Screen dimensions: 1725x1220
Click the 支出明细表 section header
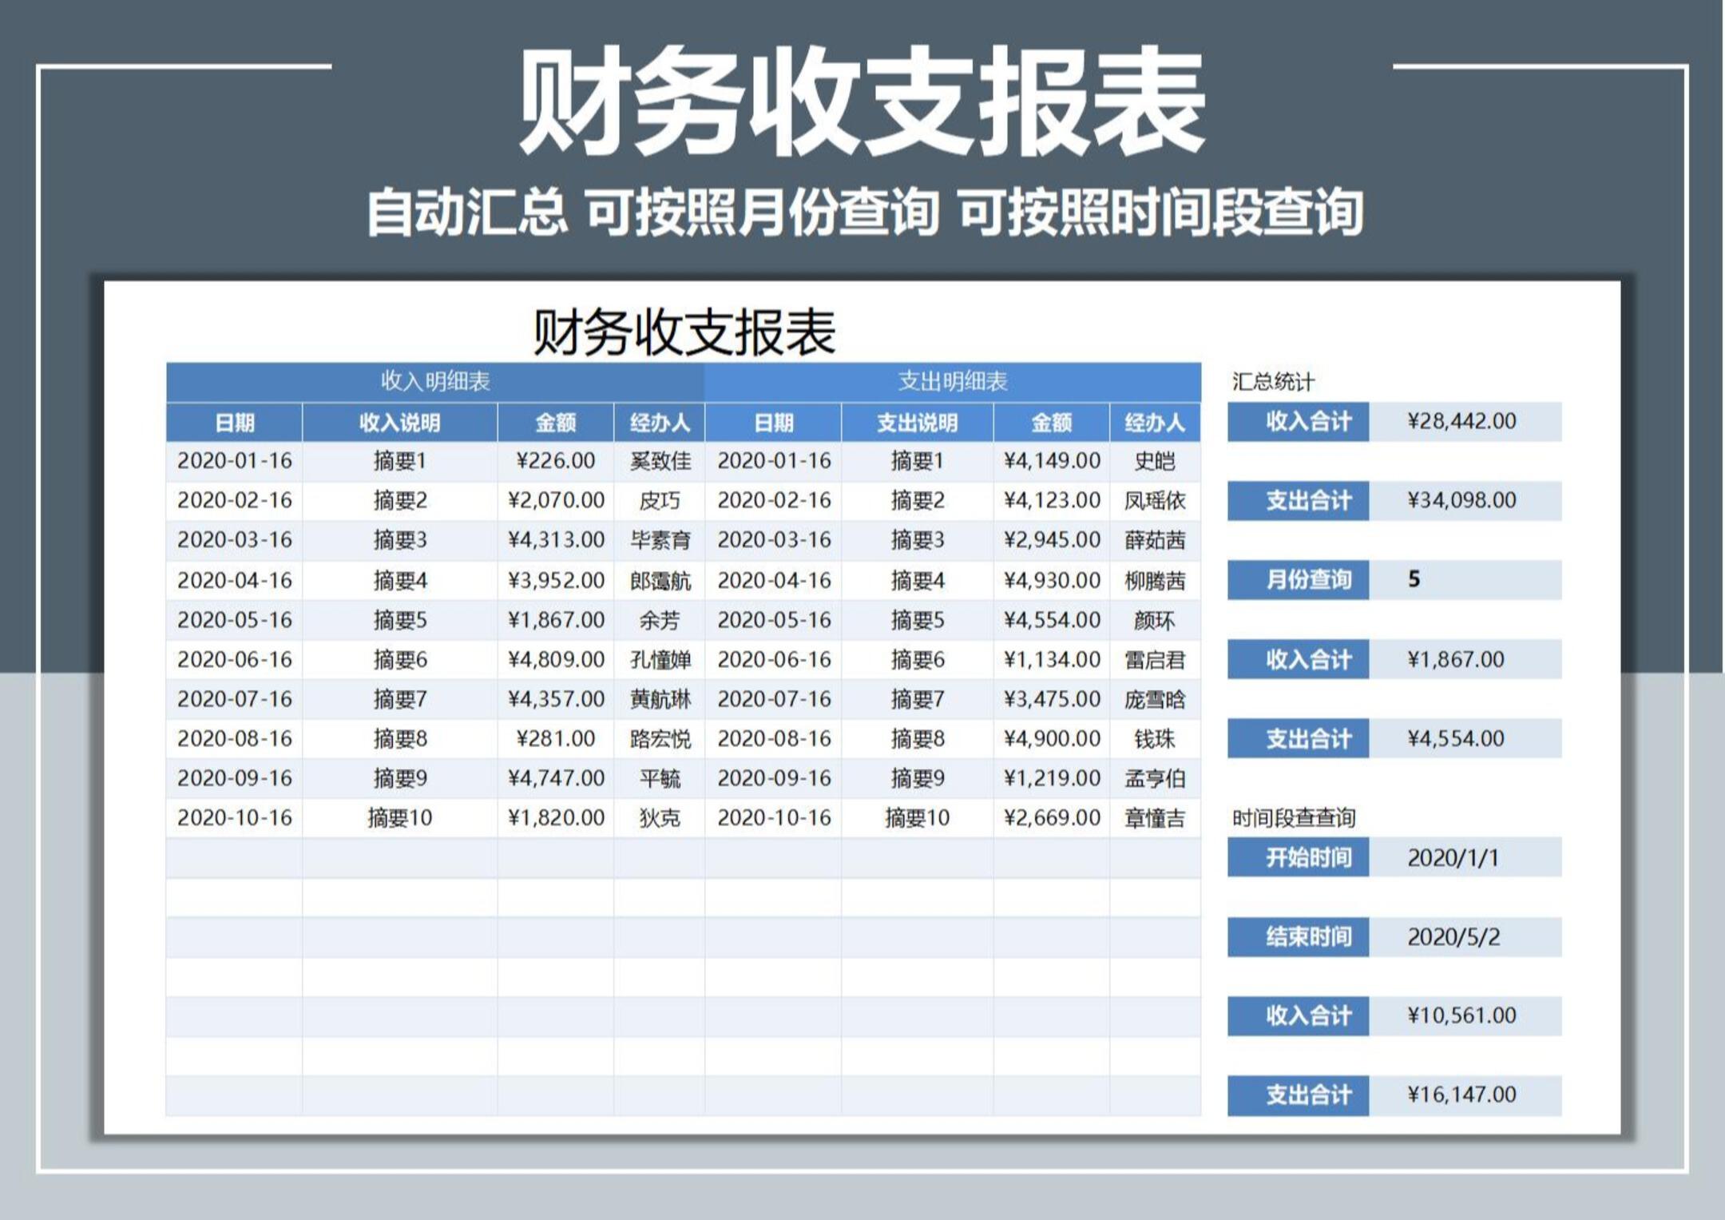click(x=953, y=381)
